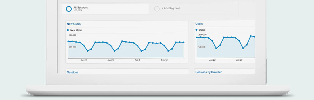Screen dimensions: 314x100
Task: Click the 1,500,000 axis value label
Action: [202, 34]
